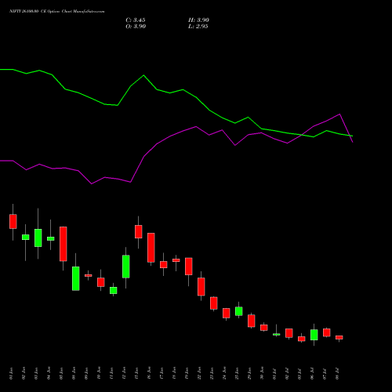Click the '04 Jun' date label
This screenshot has height=392, width=392.
click(49, 373)
